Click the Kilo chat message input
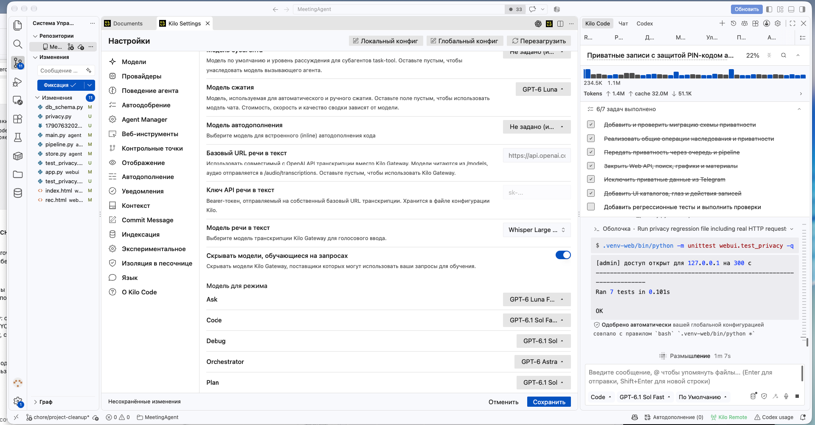815x425 pixels. (x=692, y=377)
